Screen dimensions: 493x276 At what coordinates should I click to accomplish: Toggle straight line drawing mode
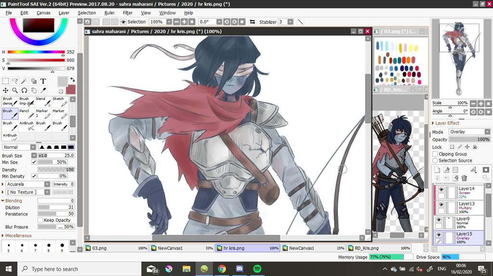tap(300, 22)
